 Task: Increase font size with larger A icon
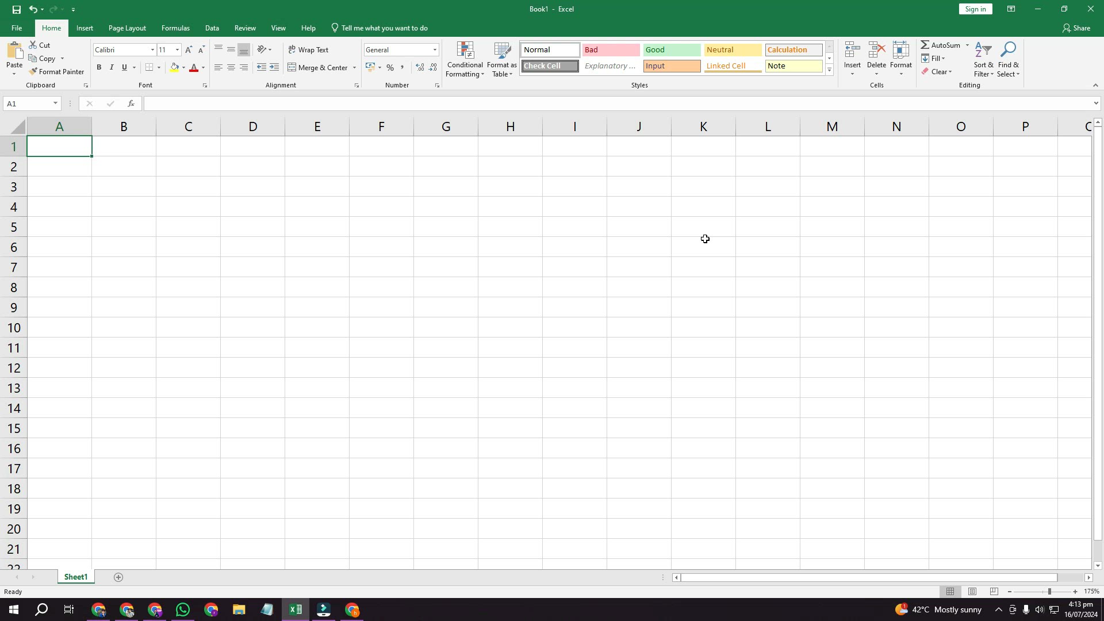pyautogui.click(x=189, y=50)
